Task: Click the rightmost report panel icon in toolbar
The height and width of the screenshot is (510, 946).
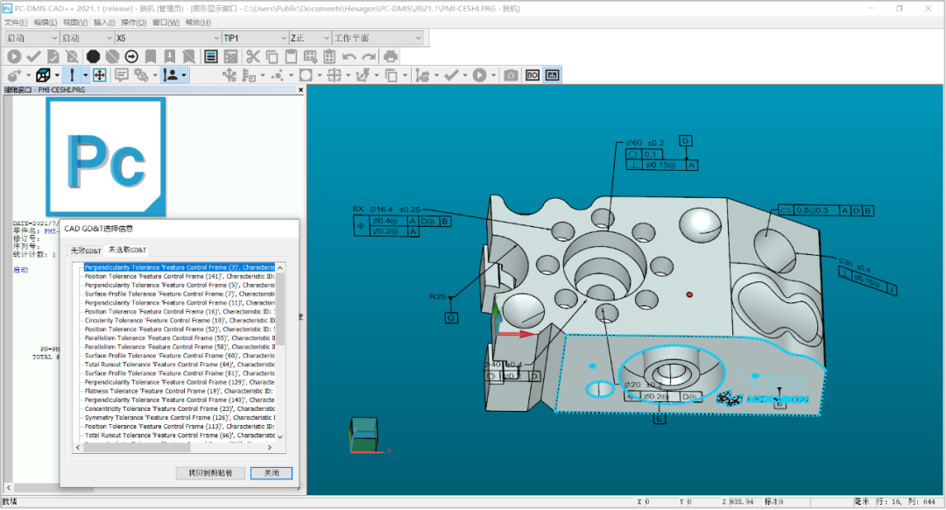Action: point(552,75)
